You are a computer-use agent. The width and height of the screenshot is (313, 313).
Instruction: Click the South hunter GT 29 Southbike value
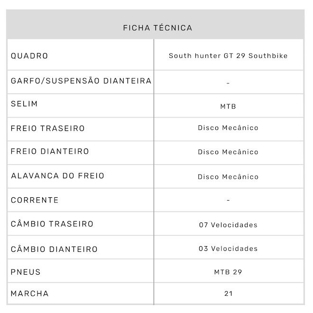[228, 56]
